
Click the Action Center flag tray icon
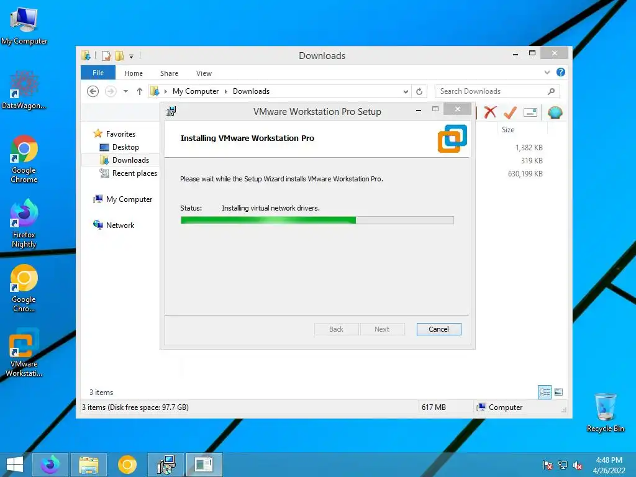547,465
